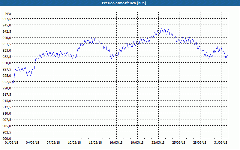Image resolution: width=240 pixels, height=150 pixels.
Task: Click the 04/03/18 date label
Action: click(x=32, y=142)
